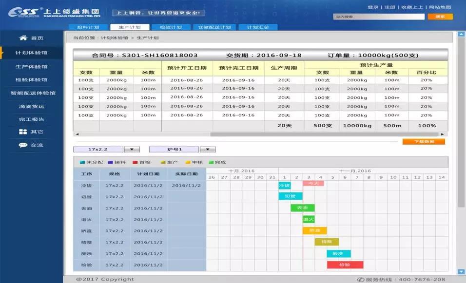This screenshot has height=283, width=466.
Task: Click the 首页 home icon in the sidebar
Action: [x=23, y=37]
